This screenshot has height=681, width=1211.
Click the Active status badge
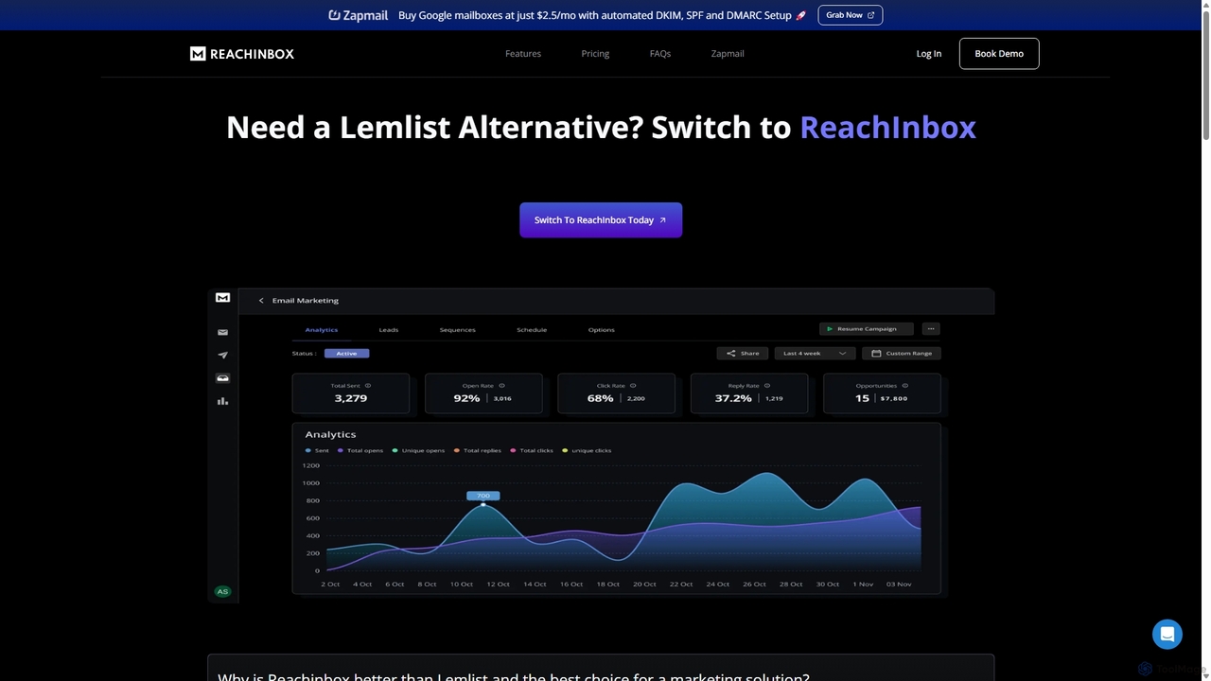(x=346, y=353)
